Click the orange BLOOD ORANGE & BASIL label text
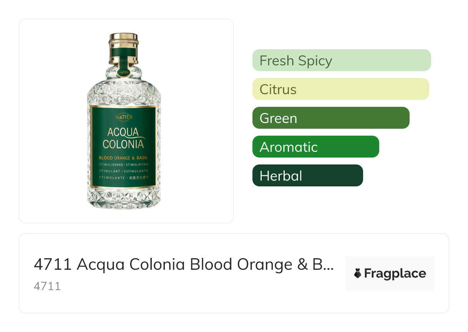 point(123,158)
